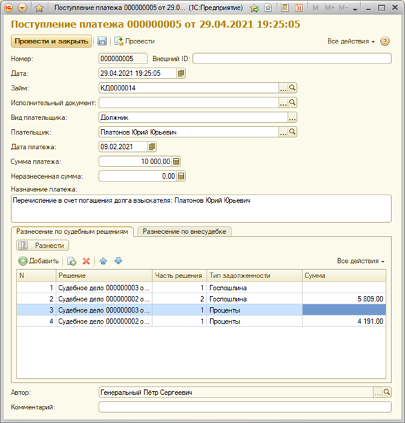The image size is (405, 423).
Task: Open the calendar picker for Дата платежа
Action: coord(152,147)
